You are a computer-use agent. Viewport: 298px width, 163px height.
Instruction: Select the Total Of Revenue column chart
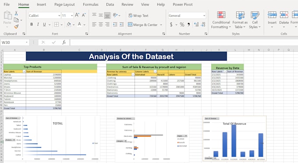pos(234,138)
